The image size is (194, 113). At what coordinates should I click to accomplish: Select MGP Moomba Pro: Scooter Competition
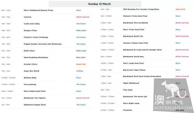point(141,9)
